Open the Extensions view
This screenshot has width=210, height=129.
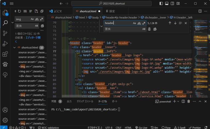(x=5, y=54)
